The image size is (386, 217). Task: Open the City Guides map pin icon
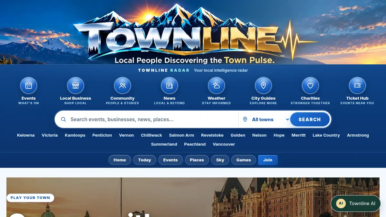[263, 86]
